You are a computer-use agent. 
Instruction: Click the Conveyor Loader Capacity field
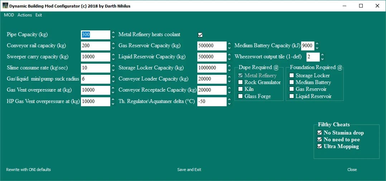point(212,79)
